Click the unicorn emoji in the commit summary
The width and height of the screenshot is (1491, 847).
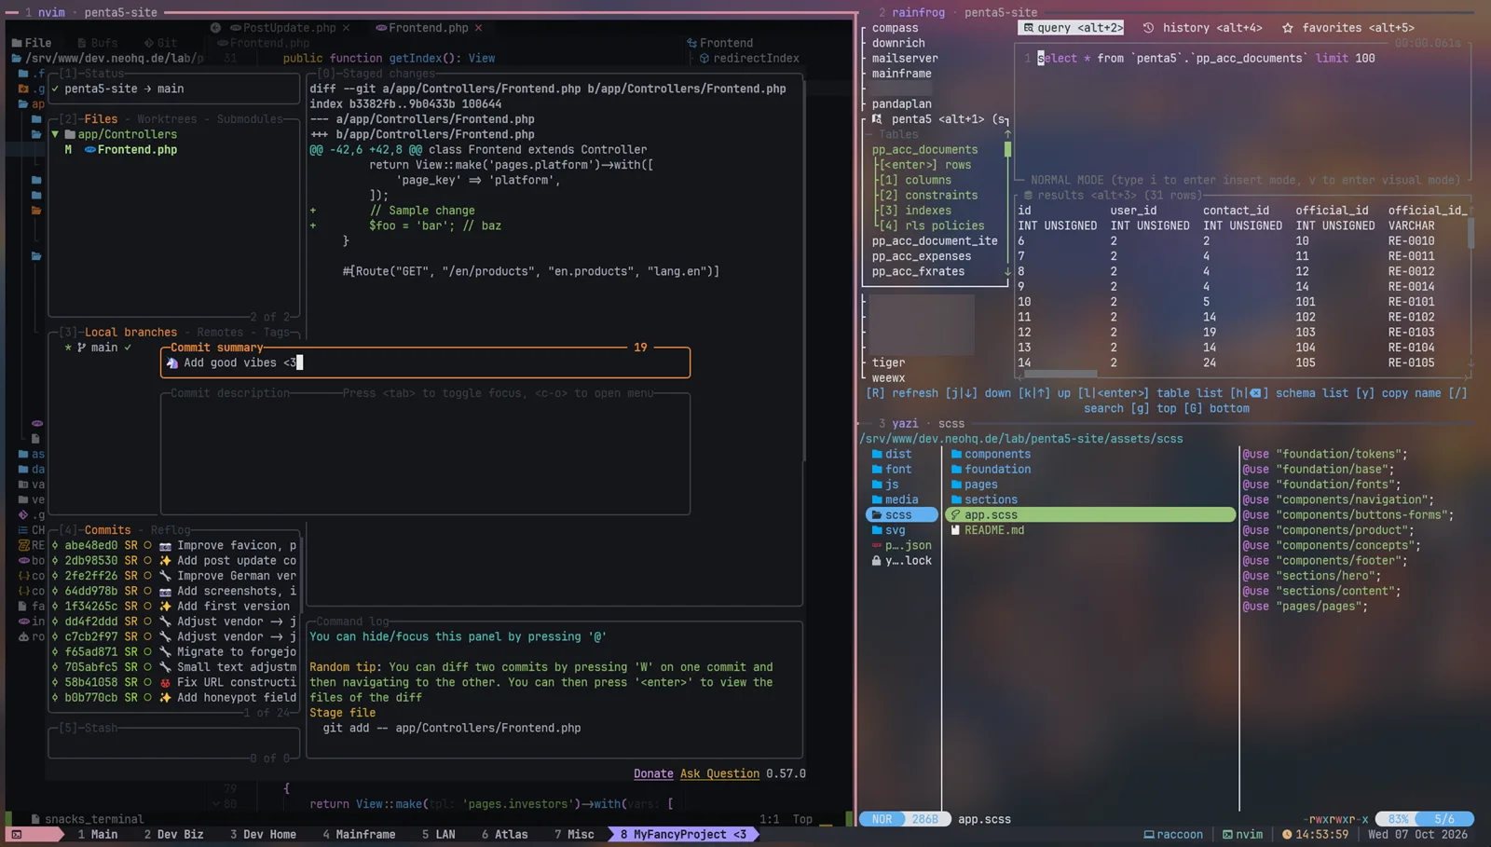(x=172, y=362)
